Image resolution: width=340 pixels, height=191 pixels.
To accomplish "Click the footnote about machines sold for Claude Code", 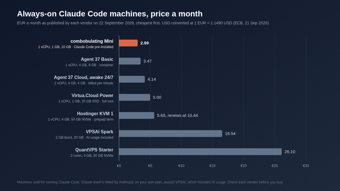I will pos(150,182).
